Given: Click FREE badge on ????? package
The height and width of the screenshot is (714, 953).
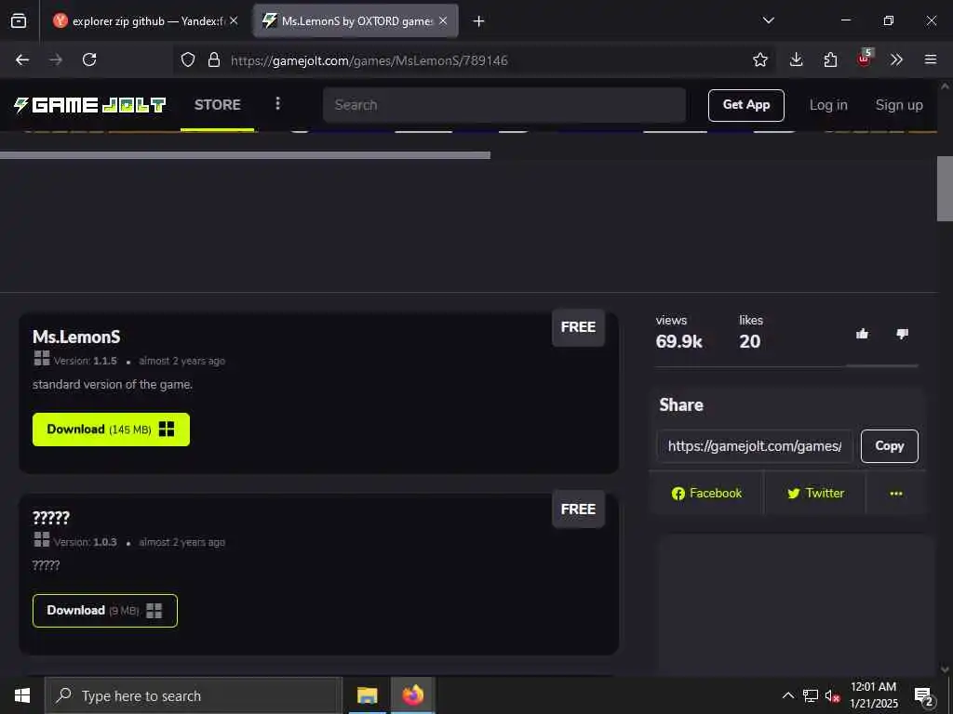Looking at the screenshot, I should pyautogui.click(x=578, y=509).
